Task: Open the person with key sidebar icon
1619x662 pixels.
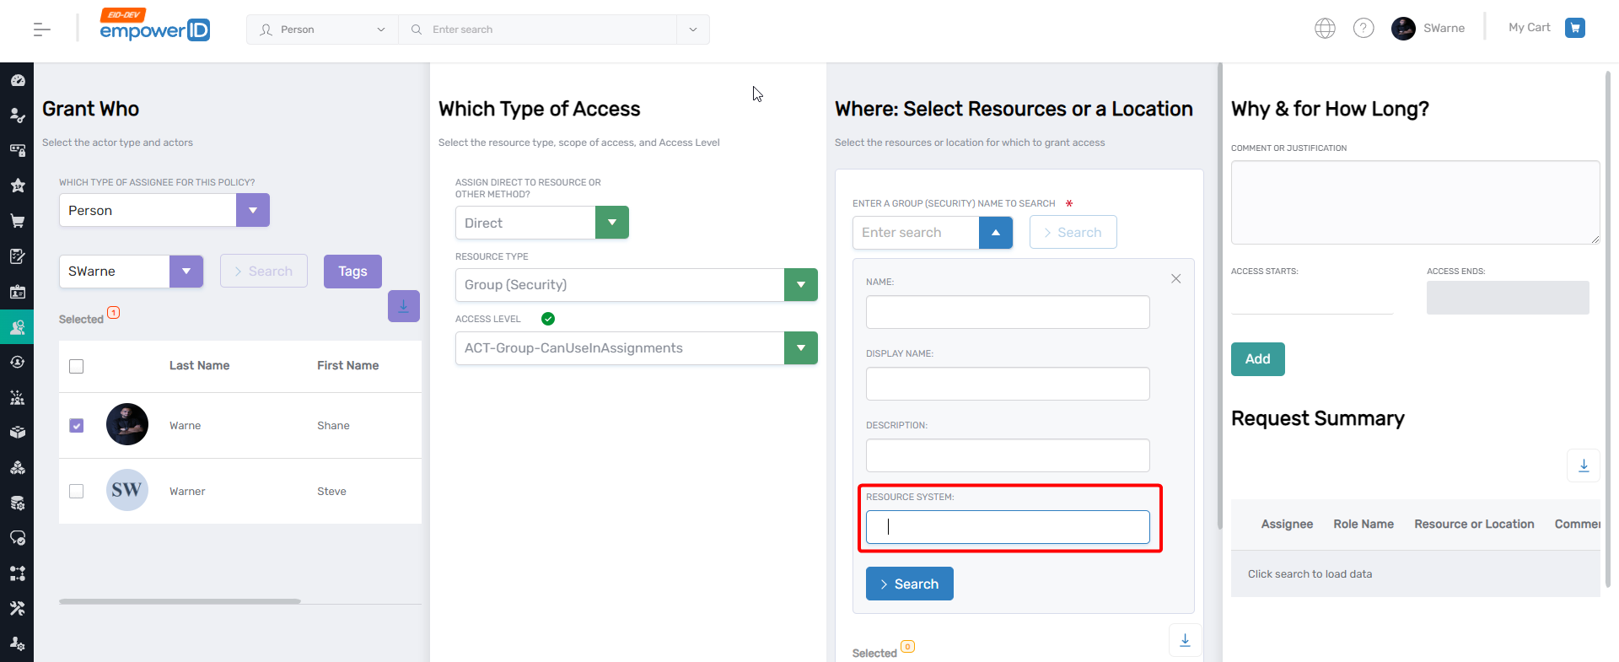Action: coord(17,115)
